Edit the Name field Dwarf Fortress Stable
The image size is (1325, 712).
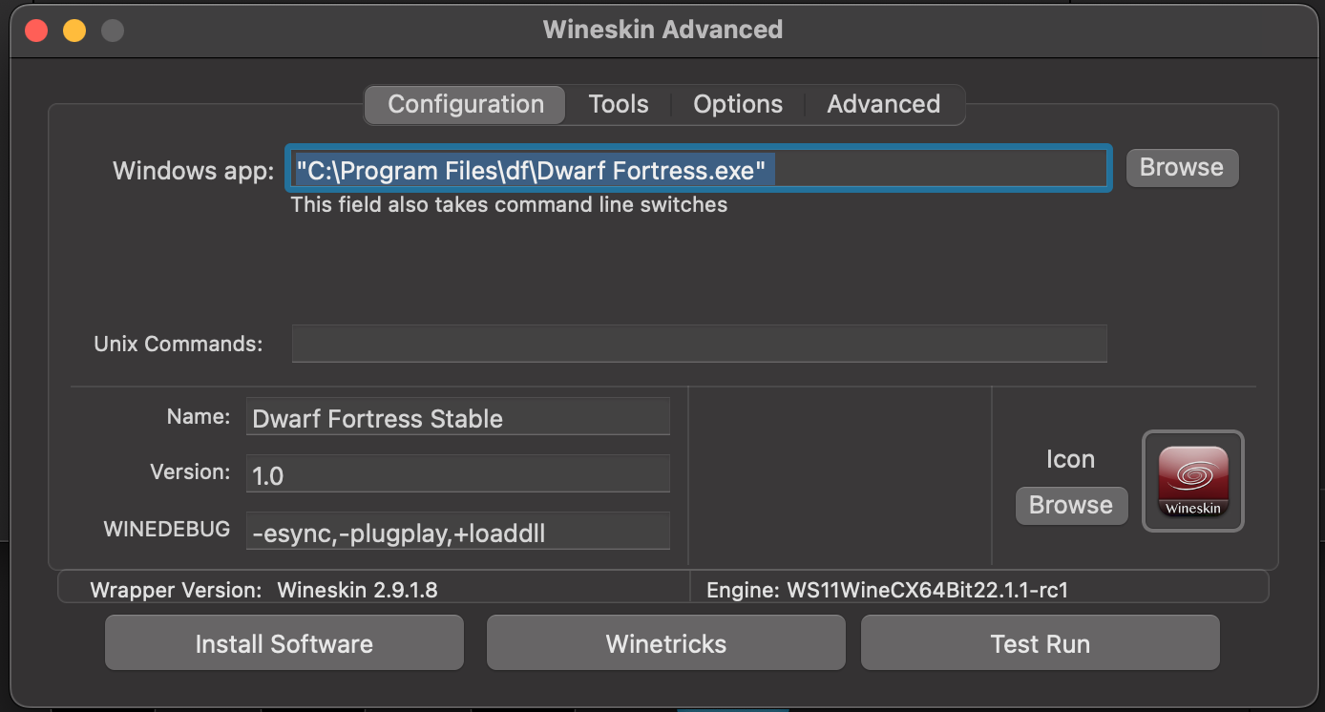pyautogui.click(x=458, y=418)
